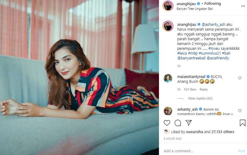Open Banyan Tree Ungasan Bali location

coord(195,9)
